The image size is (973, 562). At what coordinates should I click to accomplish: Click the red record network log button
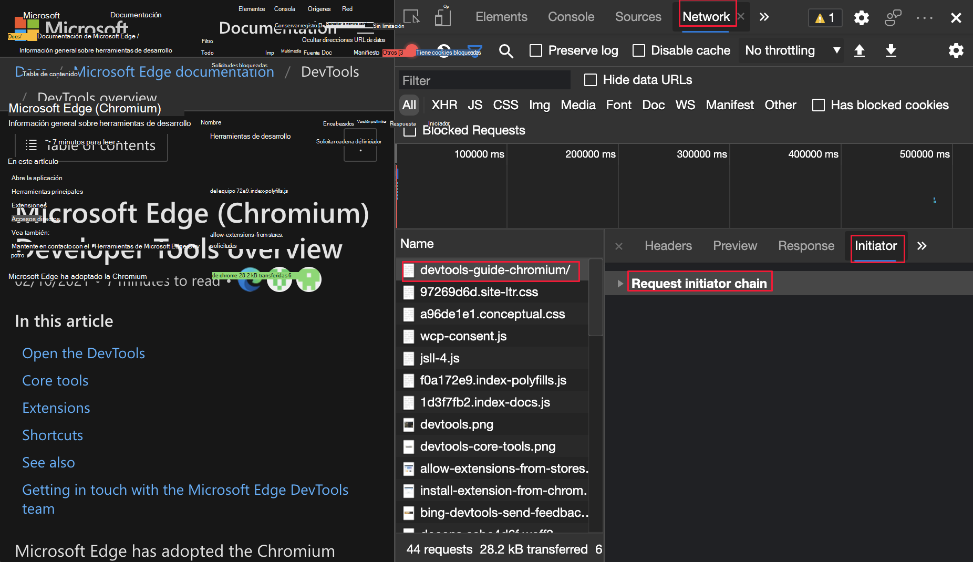coord(412,50)
